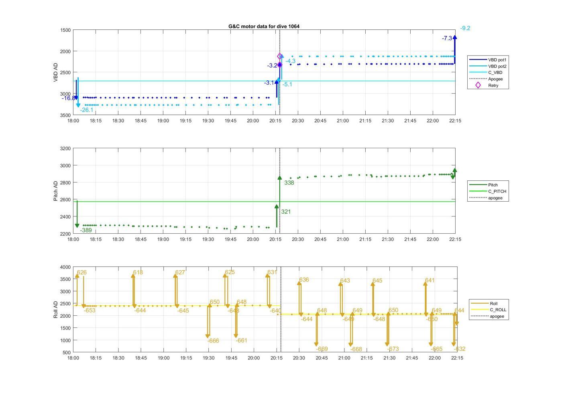This screenshot has height=396, width=562.
Task: Click the 'VBD AD' y-axis label
Action: [56, 73]
